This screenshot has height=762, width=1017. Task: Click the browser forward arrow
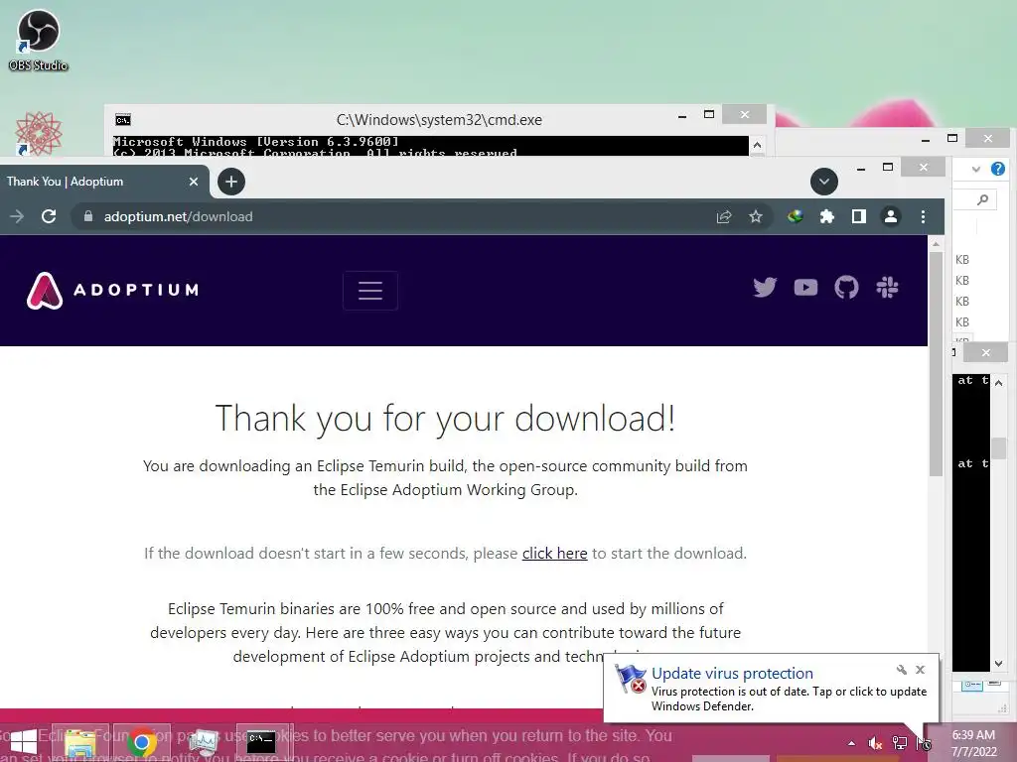pyautogui.click(x=17, y=216)
